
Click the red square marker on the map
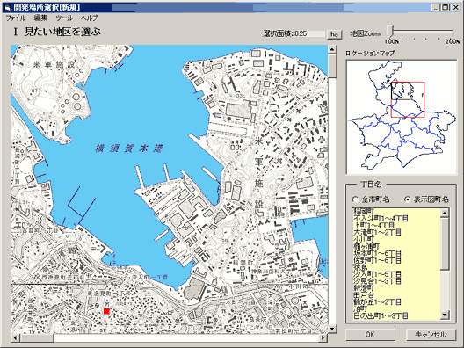[106, 311]
